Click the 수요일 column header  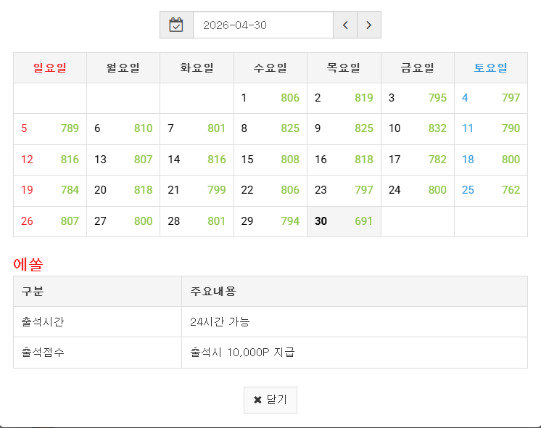[x=270, y=68]
